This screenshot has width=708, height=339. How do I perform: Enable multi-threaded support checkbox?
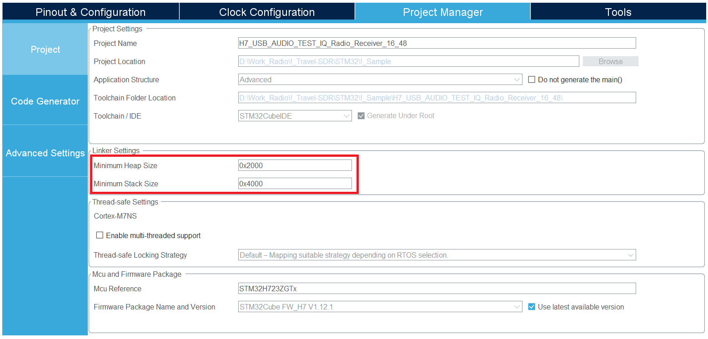click(x=100, y=235)
